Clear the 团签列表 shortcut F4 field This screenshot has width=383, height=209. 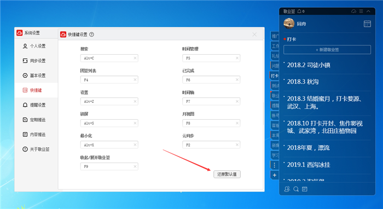coord(135,80)
